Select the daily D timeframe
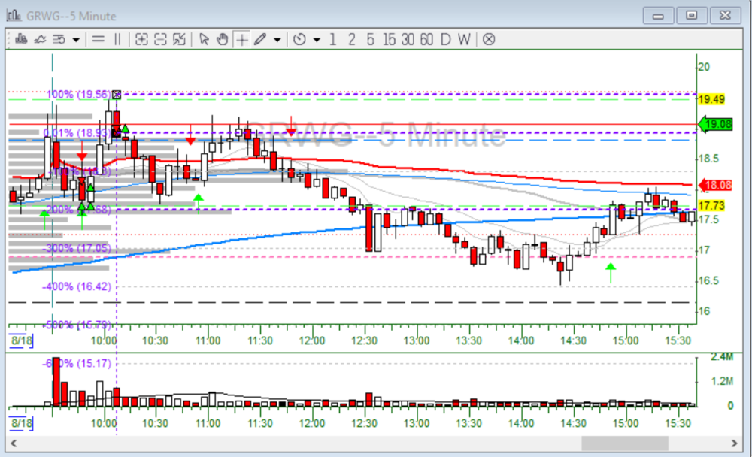The height and width of the screenshot is (457, 752). (x=445, y=40)
